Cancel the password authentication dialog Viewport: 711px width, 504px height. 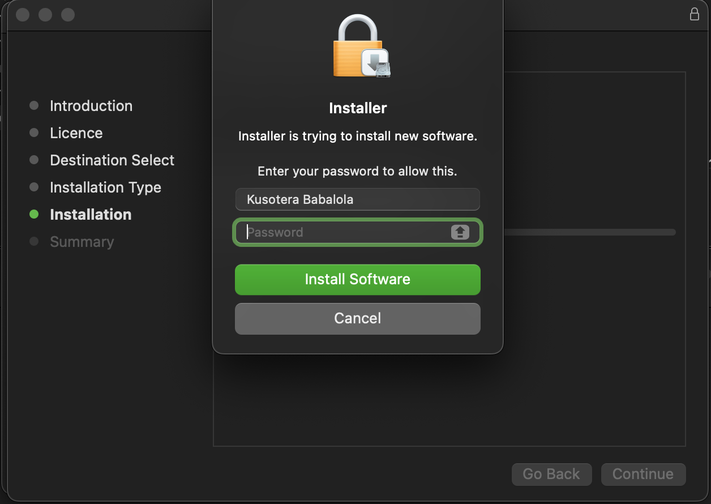tap(357, 318)
